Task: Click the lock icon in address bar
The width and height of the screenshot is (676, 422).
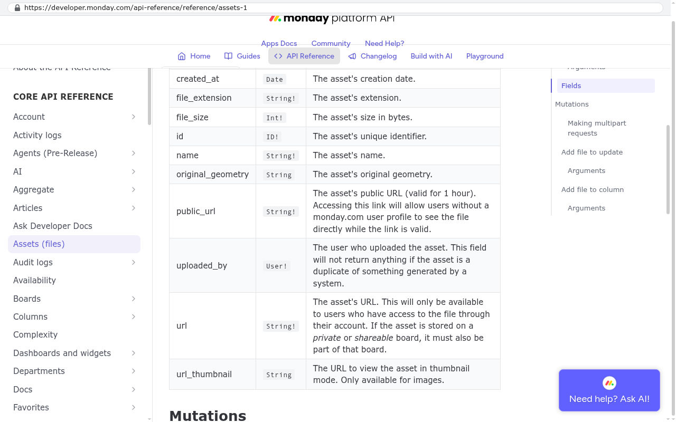Action: pos(17,8)
